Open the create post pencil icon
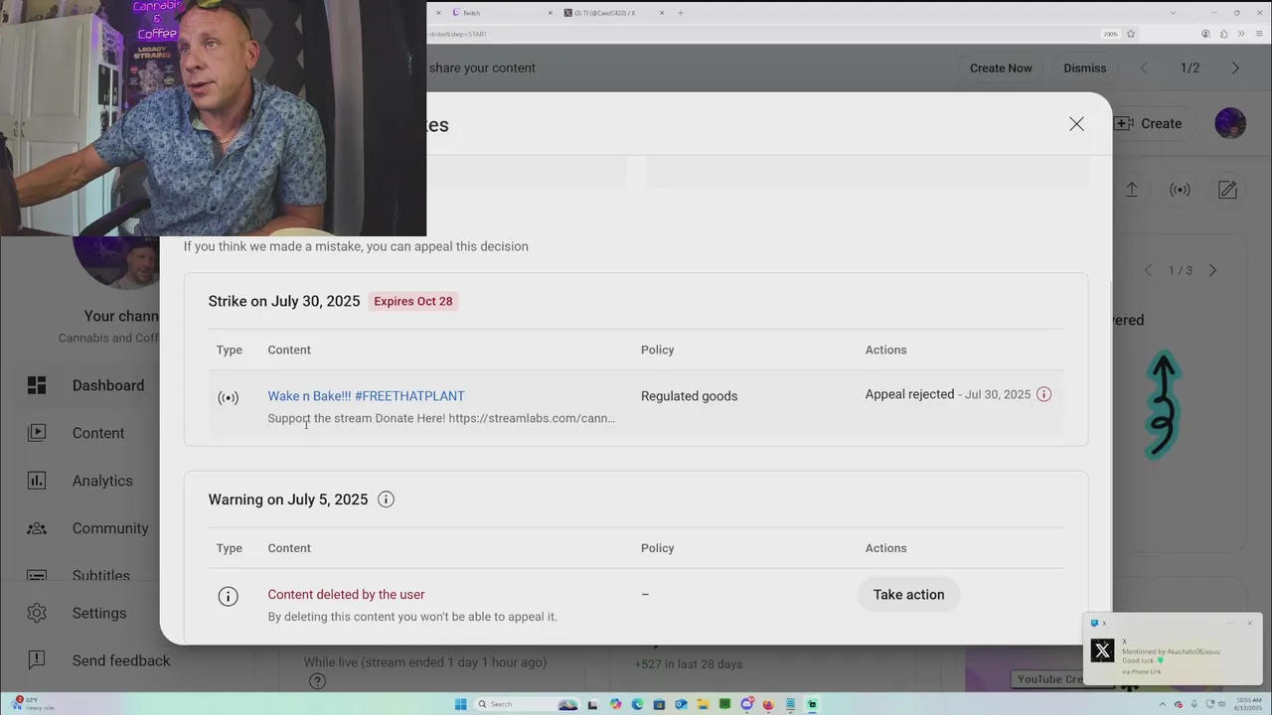This screenshot has width=1272, height=715. [1228, 190]
